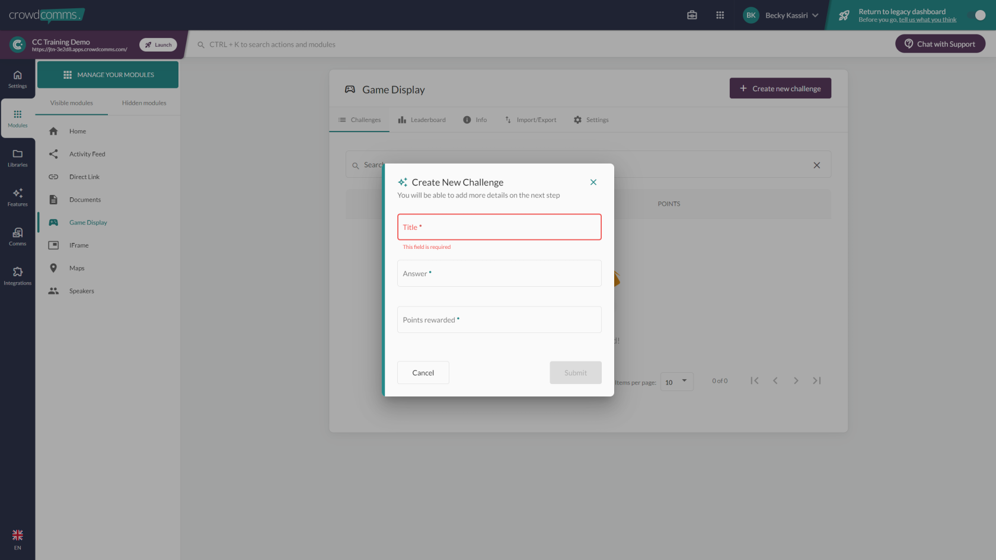Image resolution: width=996 pixels, height=560 pixels.
Task: Open Libraries in the left sidebar
Action: [17, 158]
